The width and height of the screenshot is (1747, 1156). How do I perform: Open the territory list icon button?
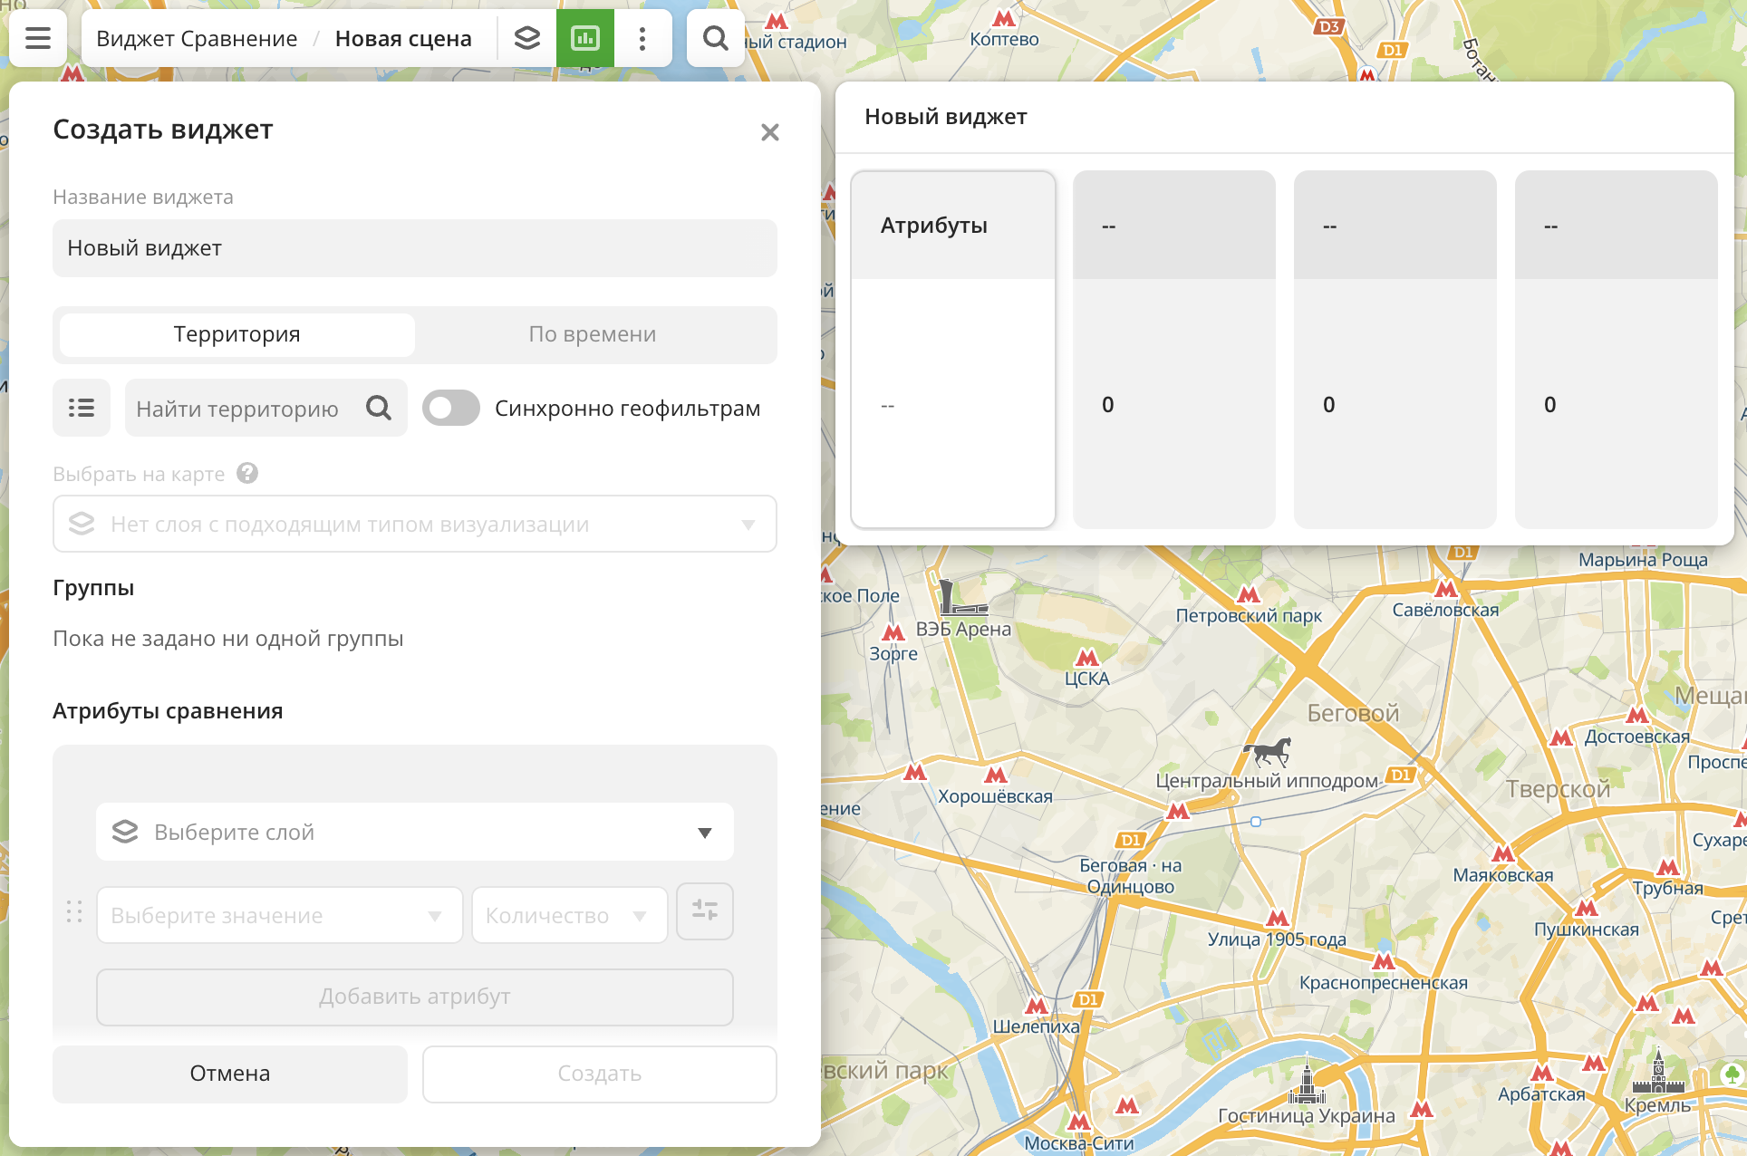82,408
